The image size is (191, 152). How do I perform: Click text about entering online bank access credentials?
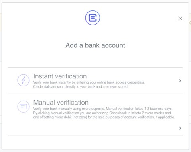point(89,82)
